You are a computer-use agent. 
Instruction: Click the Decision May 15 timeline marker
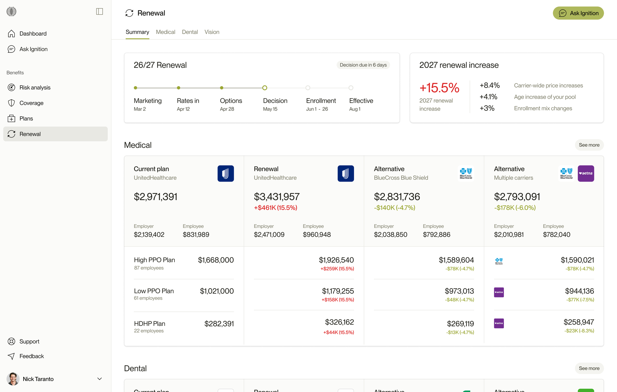coord(265,88)
